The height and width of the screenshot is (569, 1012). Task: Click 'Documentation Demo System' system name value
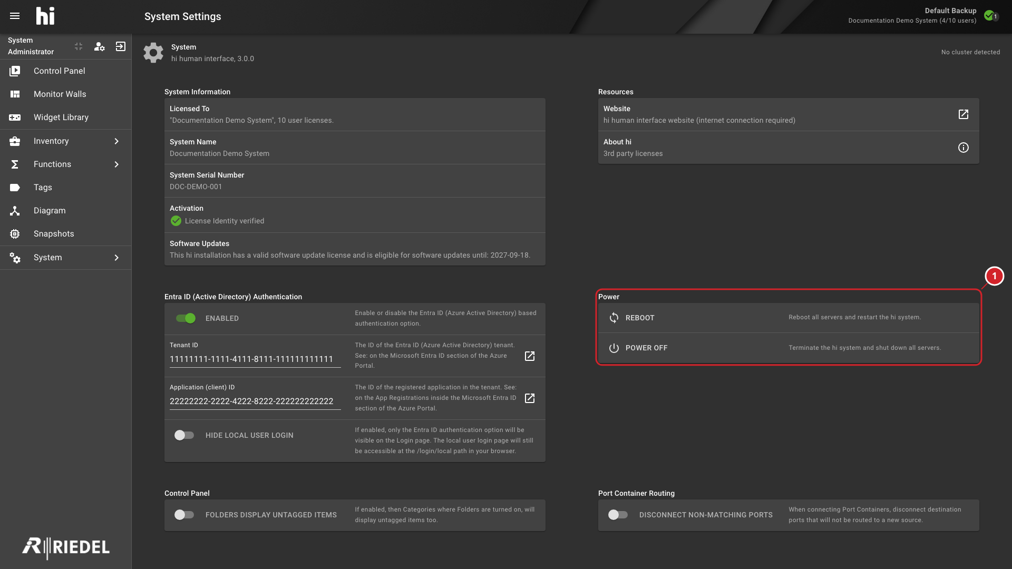tap(219, 153)
